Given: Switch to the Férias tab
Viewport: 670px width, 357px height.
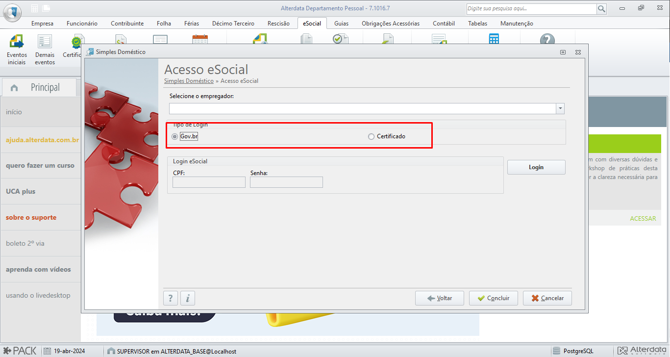Looking at the screenshot, I should (x=192, y=24).
